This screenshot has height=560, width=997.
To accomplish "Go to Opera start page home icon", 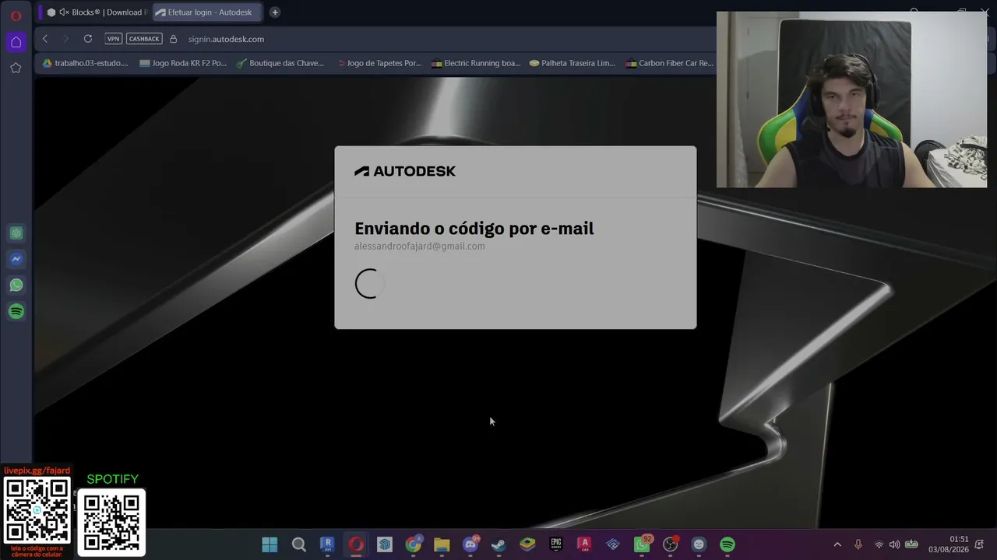I will pos(16,42).
